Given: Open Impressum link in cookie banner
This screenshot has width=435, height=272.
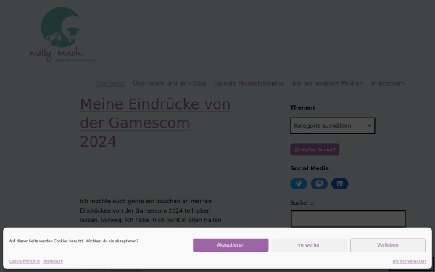Looking at the screenshot, I should (x=53, y=261).
